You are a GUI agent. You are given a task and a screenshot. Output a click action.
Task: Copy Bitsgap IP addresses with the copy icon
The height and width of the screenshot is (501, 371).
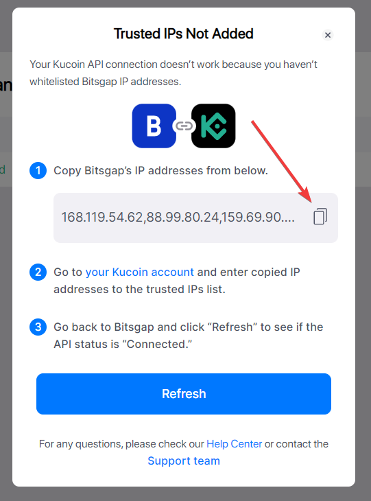320,217
